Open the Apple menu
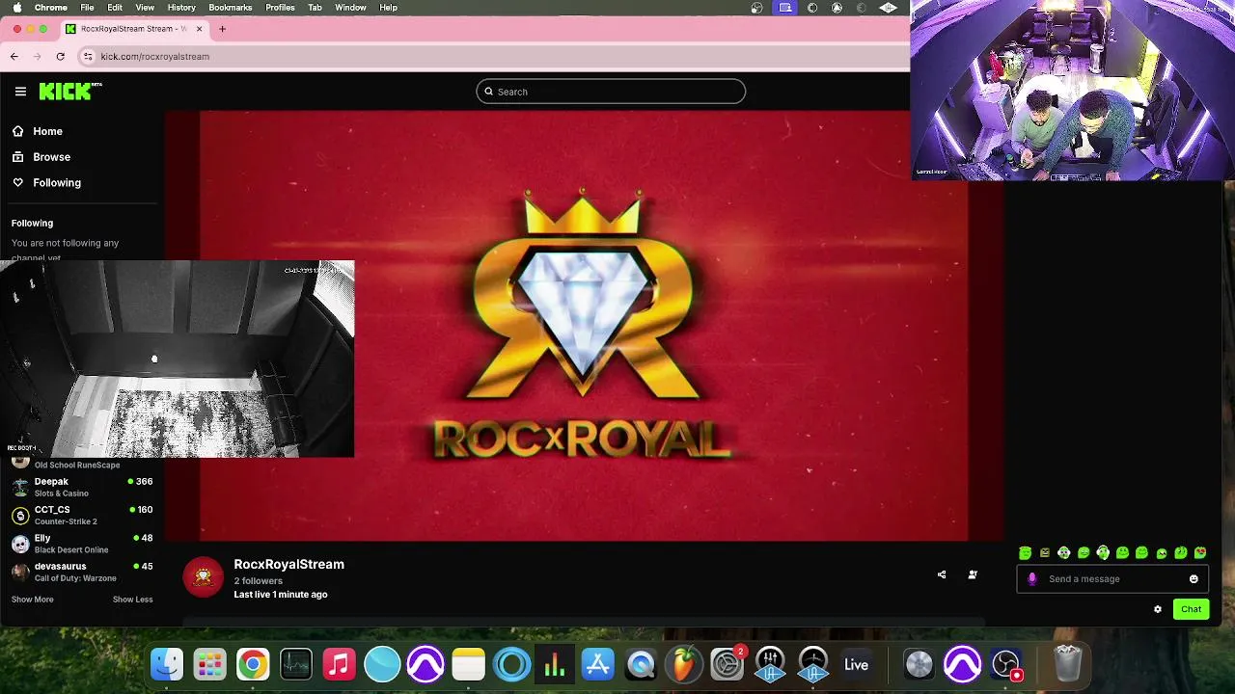The width and height of the screenshot is (1235, 694). tap(16, 8)
